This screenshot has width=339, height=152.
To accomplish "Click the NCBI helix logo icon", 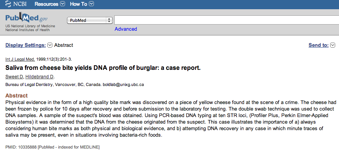I will pos(8,4).
